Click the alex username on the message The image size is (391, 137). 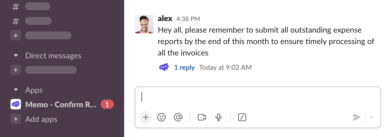tap(165, 19)
